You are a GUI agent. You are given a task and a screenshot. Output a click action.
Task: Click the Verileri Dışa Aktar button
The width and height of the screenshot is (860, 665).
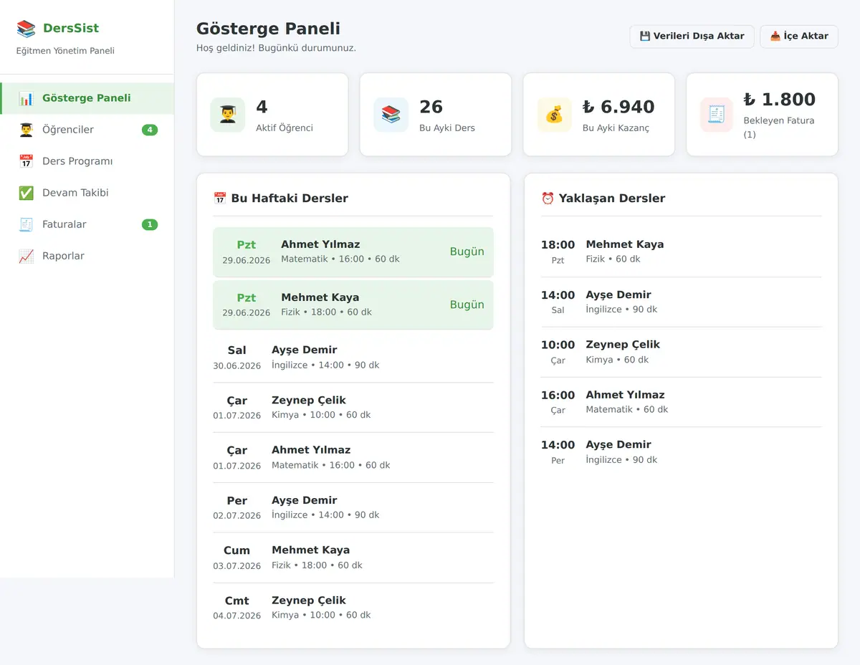[692, 37]
